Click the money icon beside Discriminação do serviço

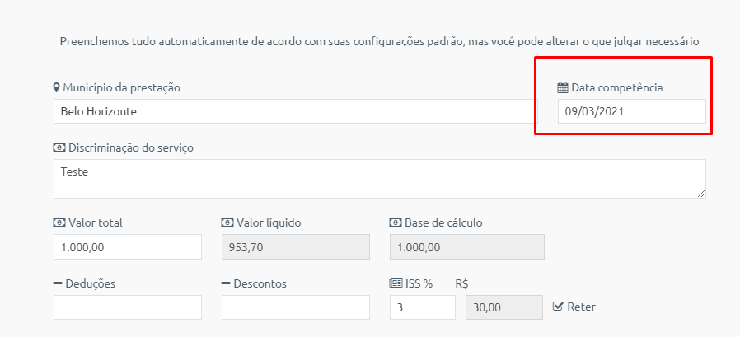pyautogui.click(x=59, y=147)
